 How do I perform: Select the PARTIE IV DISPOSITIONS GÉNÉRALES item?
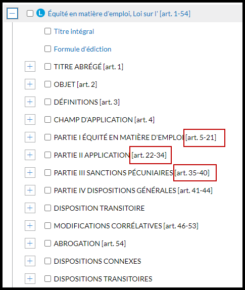133,190
